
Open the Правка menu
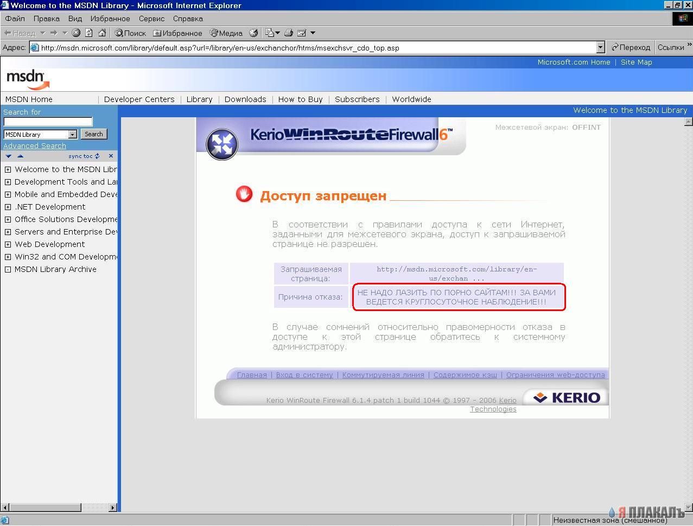pos(47,18)
